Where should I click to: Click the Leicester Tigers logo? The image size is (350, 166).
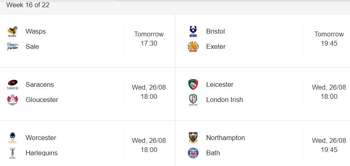coord(193,84)
